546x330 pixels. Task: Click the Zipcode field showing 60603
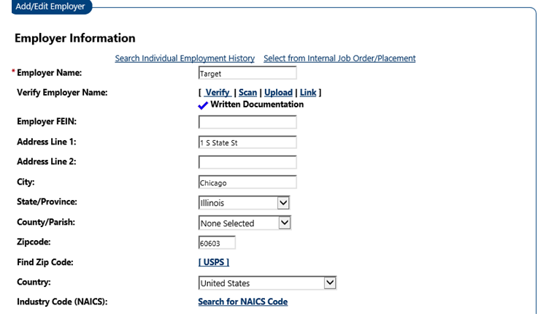pyautogui.click(x=217, y=243)
